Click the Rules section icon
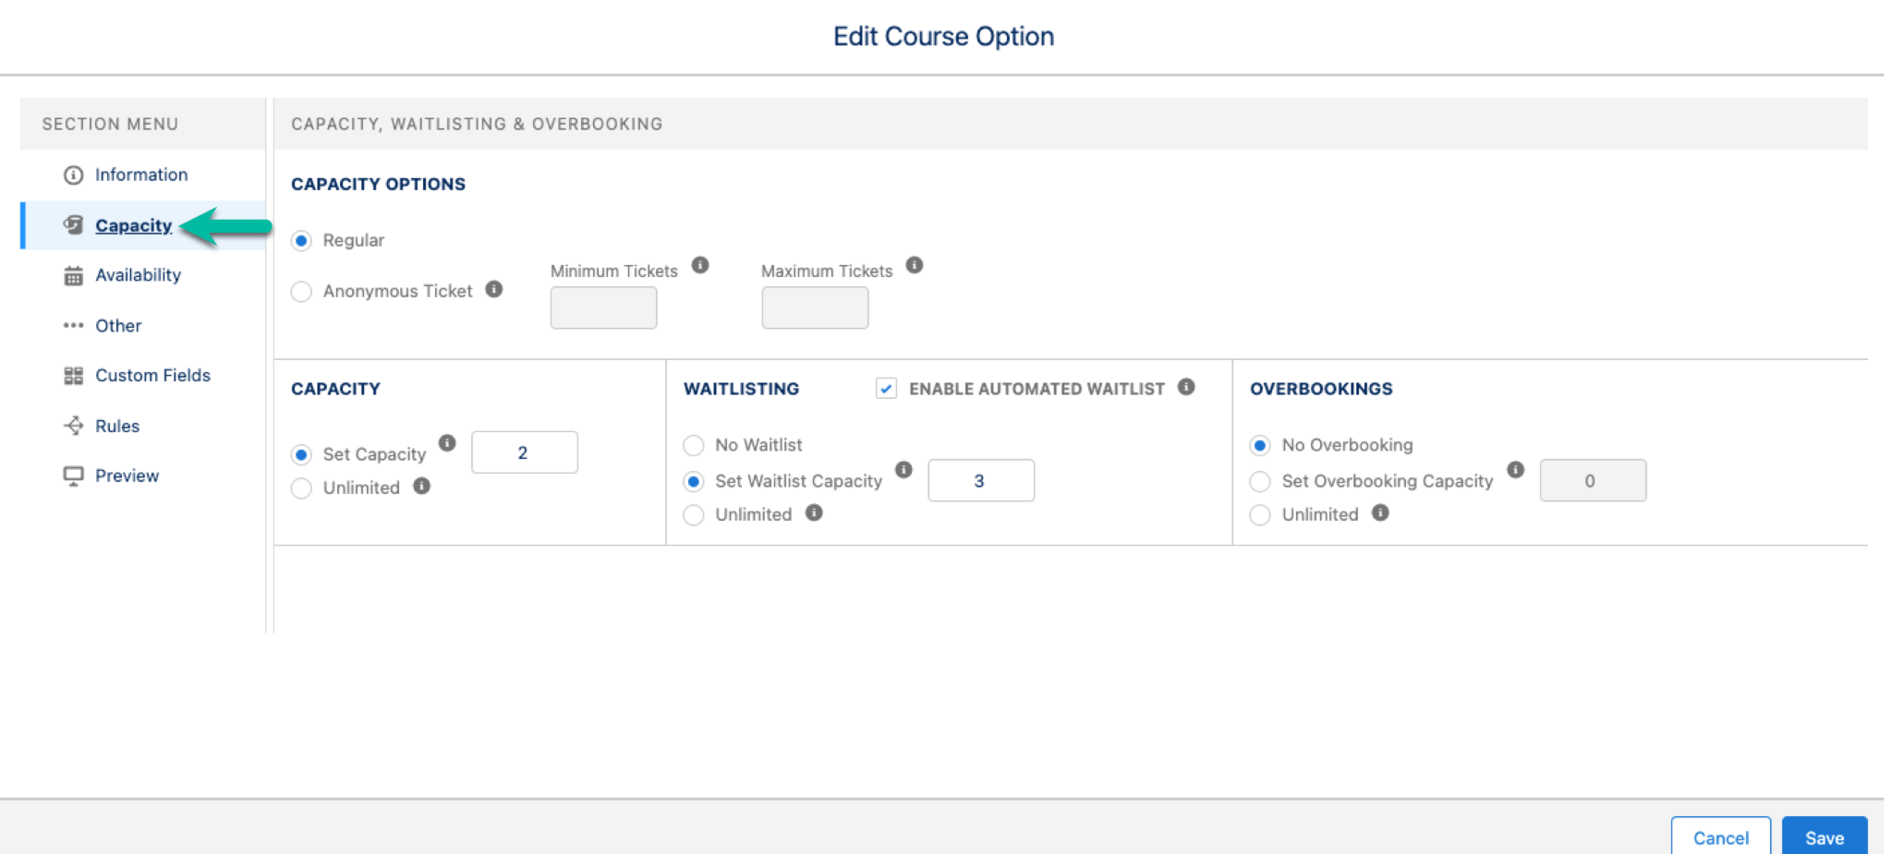Viewport: 1892px width, 854px height. [73, 426]
